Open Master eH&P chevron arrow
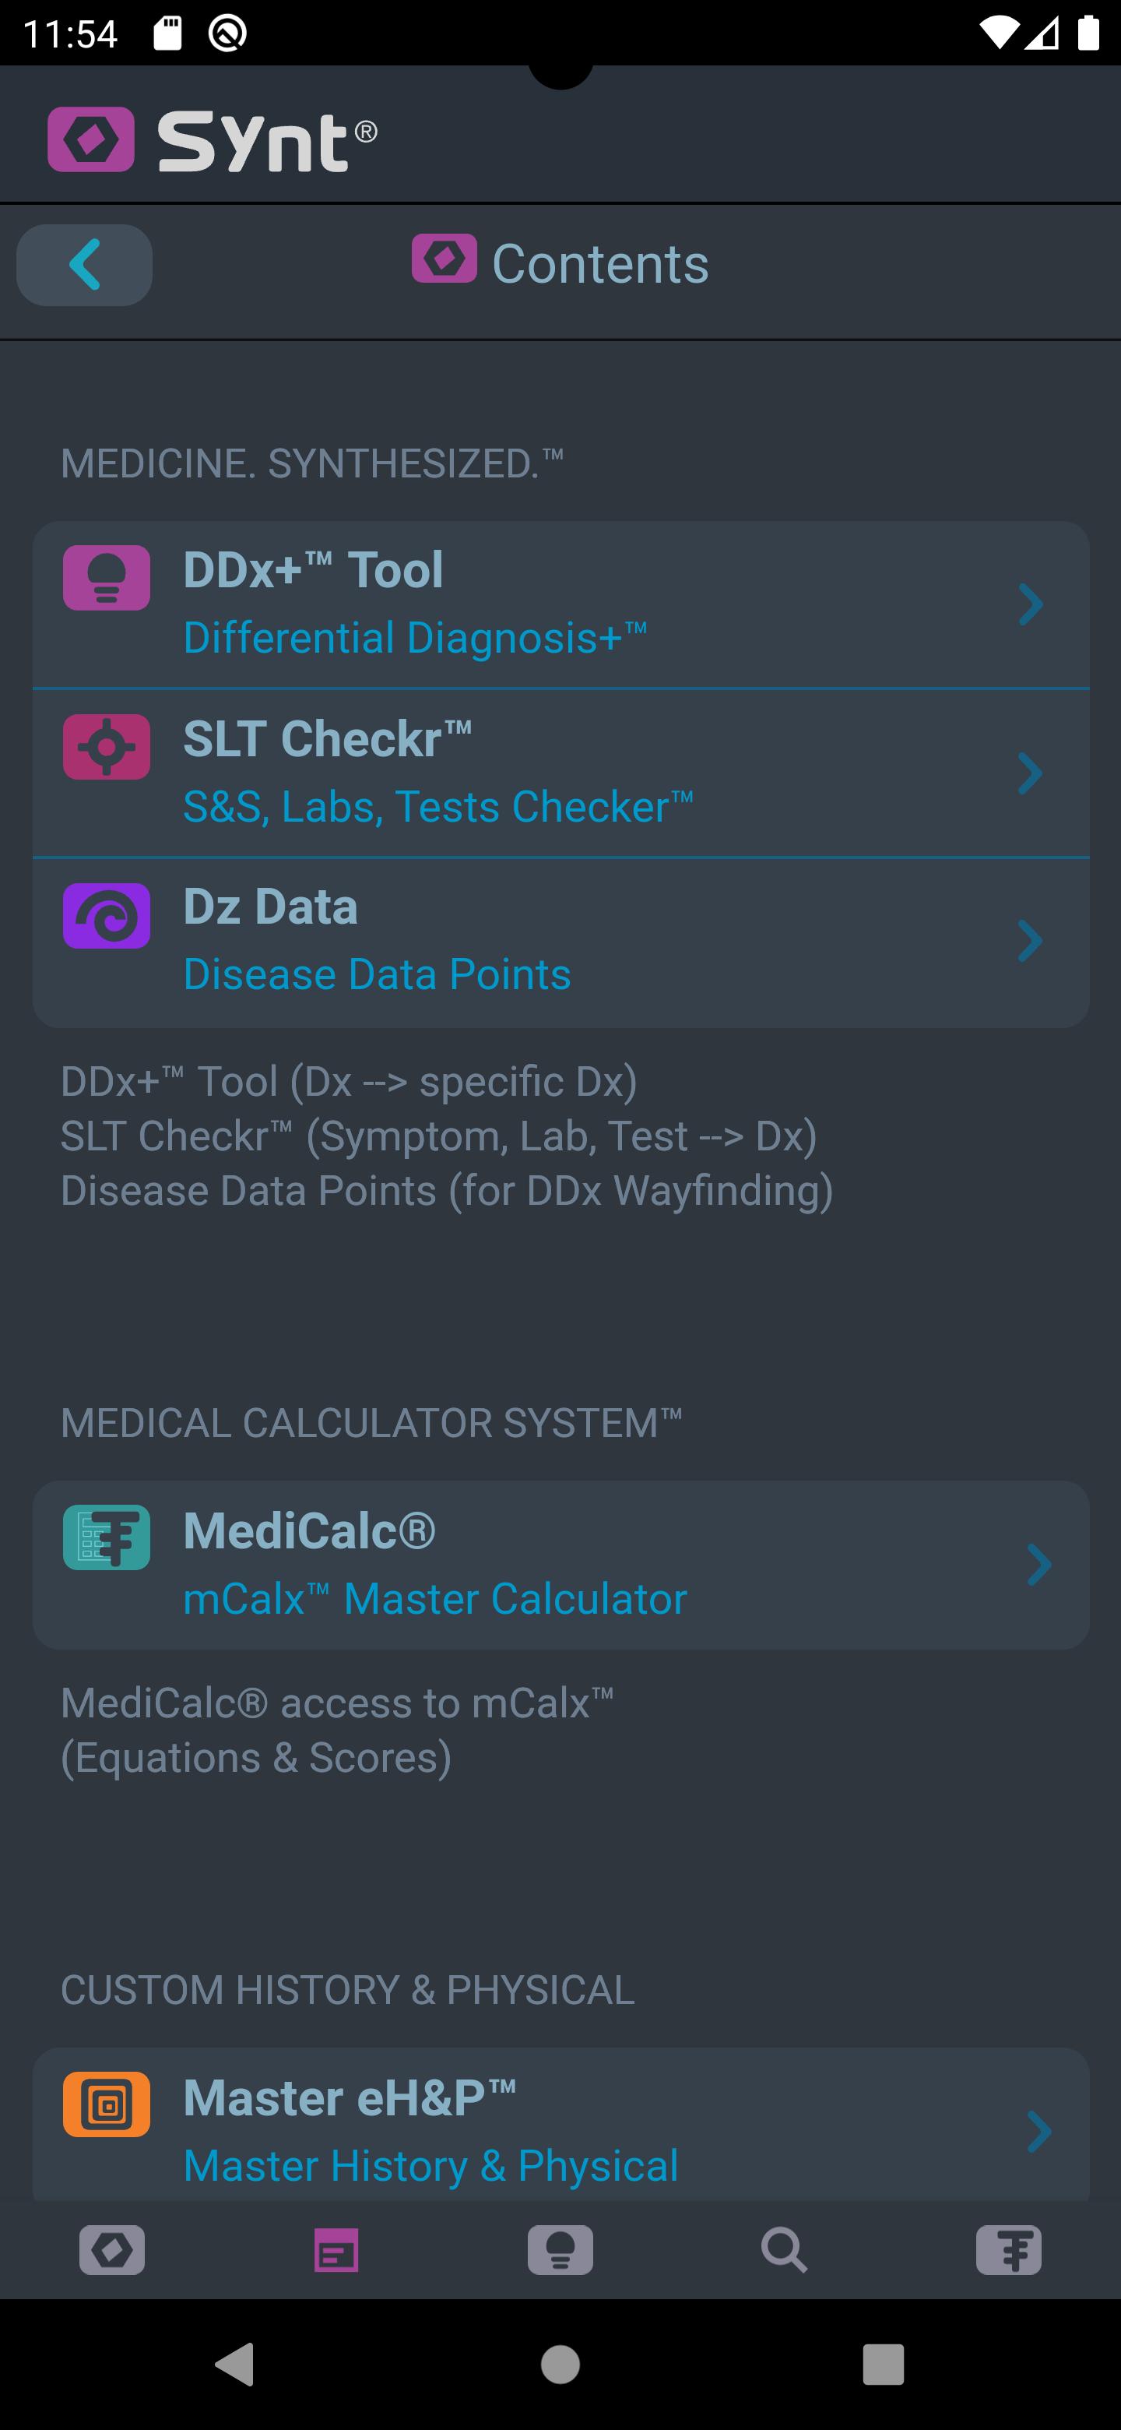This screenshot has height=2430, width=1121. point(1038,2132)
